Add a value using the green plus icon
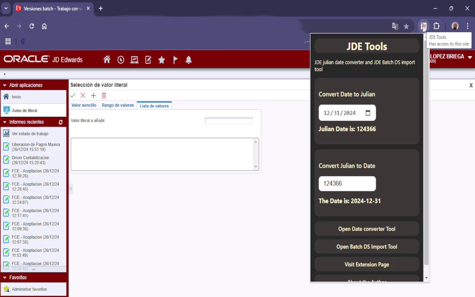This screenshot has height=297, width=475. coord(93,95)
